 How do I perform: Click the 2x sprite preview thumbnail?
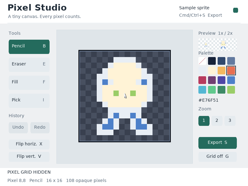[223, 45]
